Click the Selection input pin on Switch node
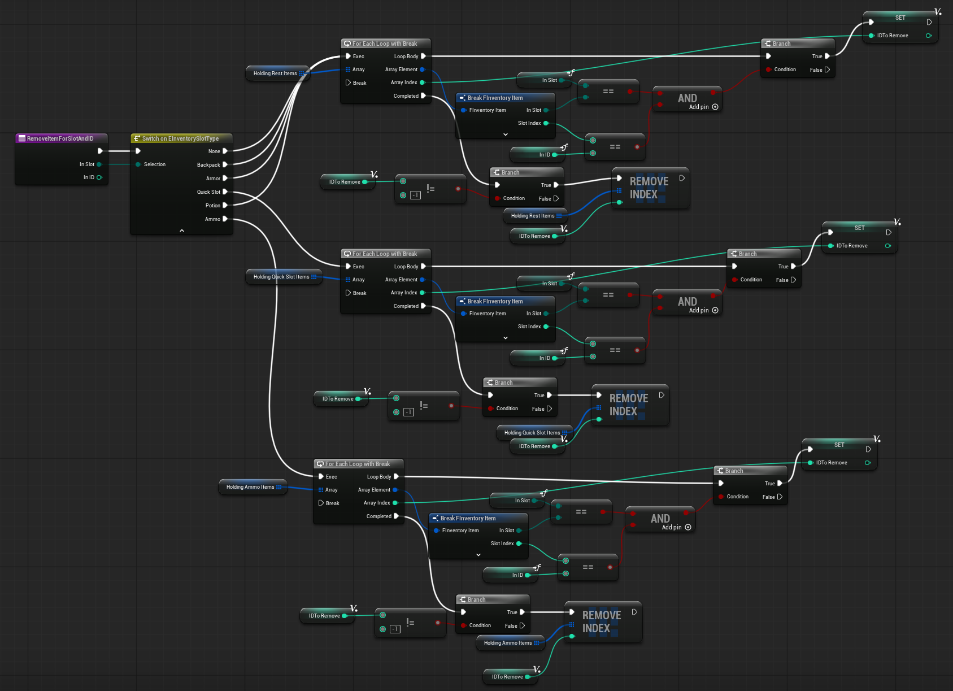The width and height of the screenshot is (953, 691). [138, 164]
